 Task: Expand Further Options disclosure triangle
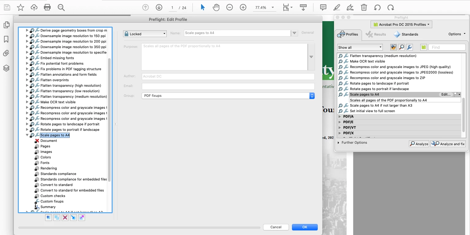tap(339, 142)
